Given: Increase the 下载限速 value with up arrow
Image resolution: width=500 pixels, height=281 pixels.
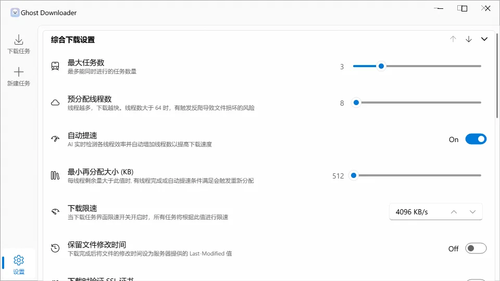Looking at the screenshot, I should (454, 212).
